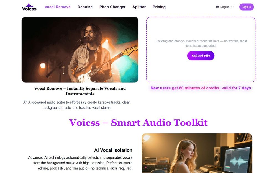Click the globe language icon
Screen dimensions: 277x173
pos(217,7)
